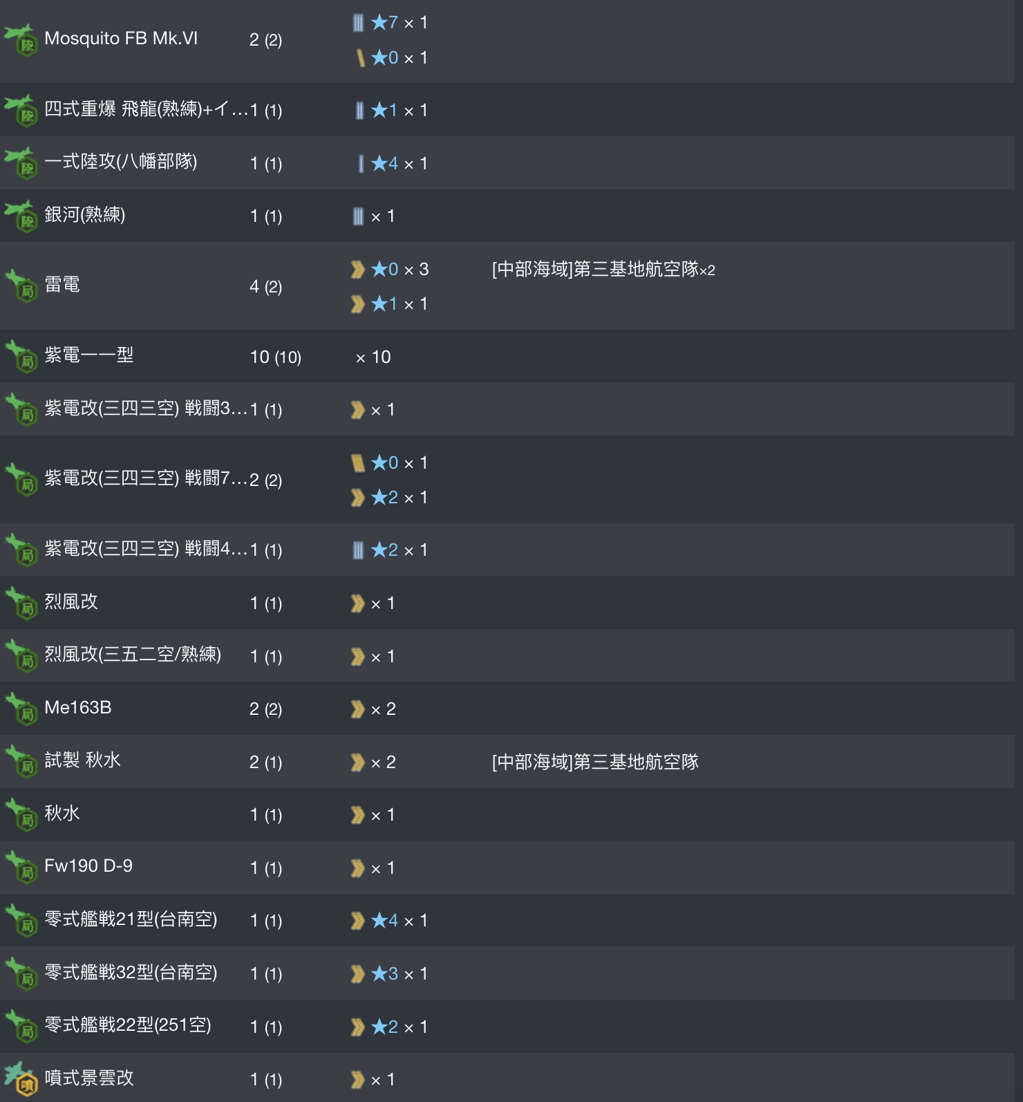This screenshot has width=1023, height=1102.
Task: Click the ★2 star on 零式艦戦22型(251空)
Action: click(x=384, y=1027)
